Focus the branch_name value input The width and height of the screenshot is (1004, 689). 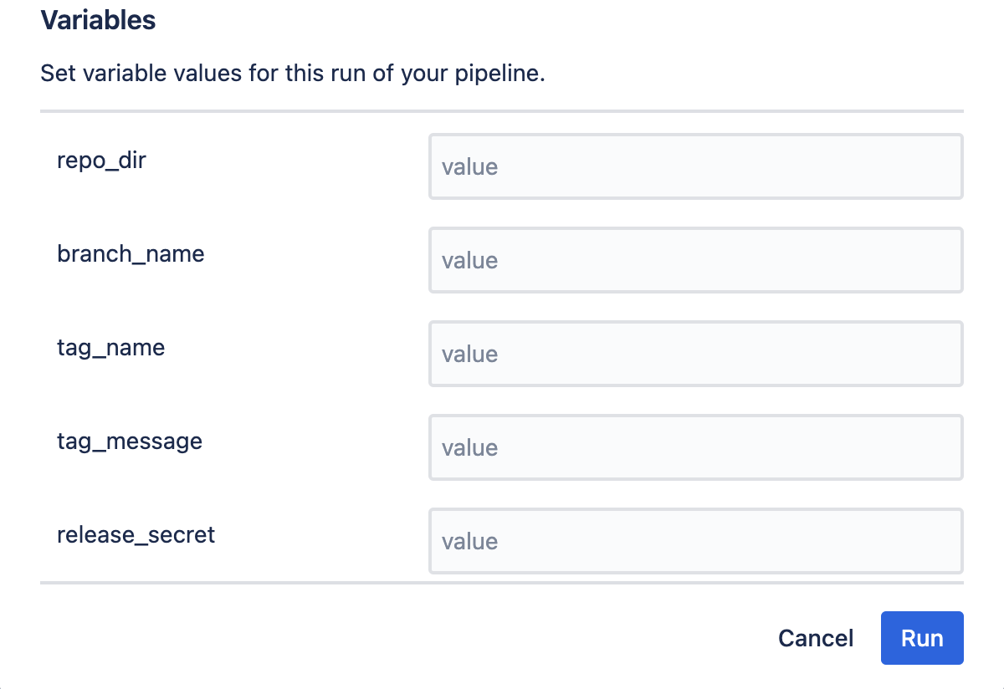(696, 260)
